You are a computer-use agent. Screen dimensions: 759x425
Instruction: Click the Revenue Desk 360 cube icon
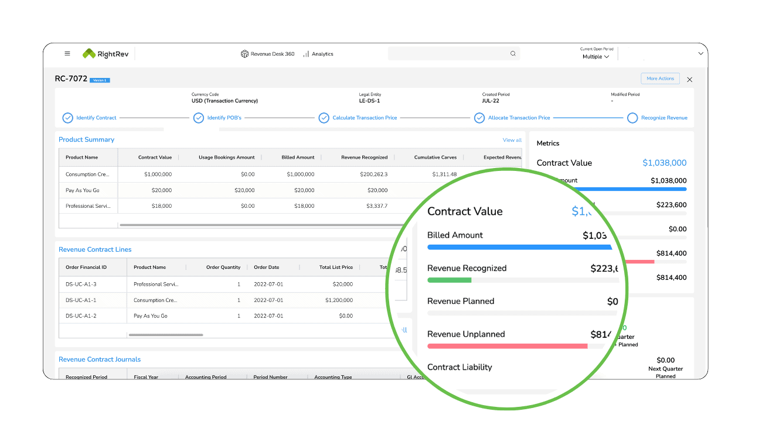click(244, 54)
